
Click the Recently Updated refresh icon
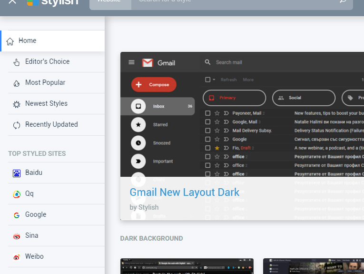tap(17, 125)
